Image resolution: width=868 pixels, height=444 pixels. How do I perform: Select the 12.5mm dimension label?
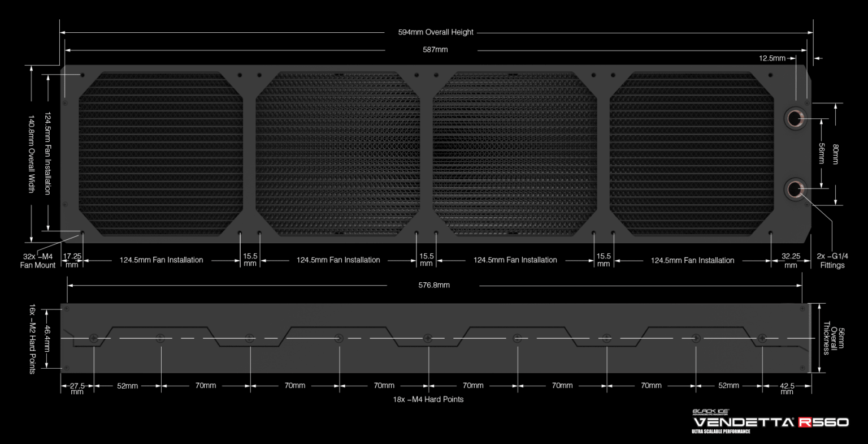click(772, 58)
